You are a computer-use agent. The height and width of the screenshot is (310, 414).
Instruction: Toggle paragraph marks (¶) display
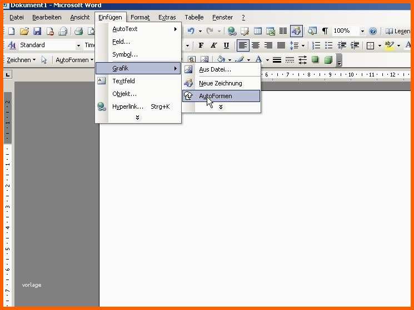(325, 31)
